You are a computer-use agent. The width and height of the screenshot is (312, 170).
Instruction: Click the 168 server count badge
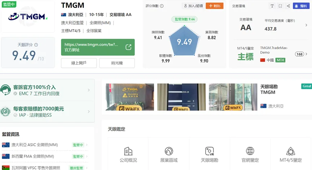[299, 54]
